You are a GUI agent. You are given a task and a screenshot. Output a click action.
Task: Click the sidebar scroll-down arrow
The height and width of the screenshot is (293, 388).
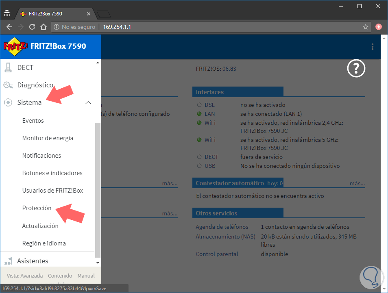pyautogui.click(x=98, y=263)
